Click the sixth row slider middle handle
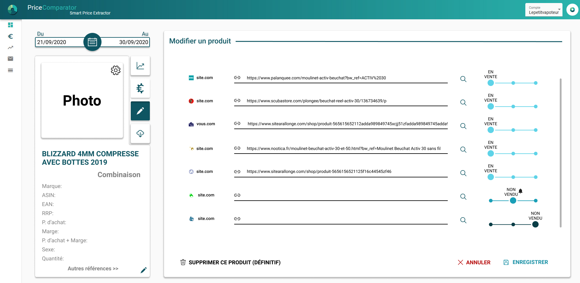The width and height of the screenshot is (580, 283). [x=513, y=201]
